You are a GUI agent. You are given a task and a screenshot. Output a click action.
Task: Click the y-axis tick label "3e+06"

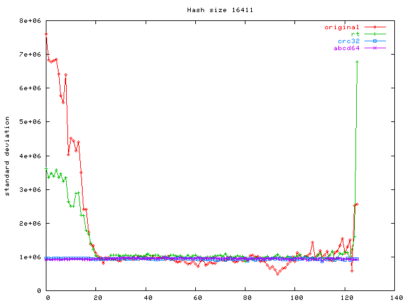tap(30, 189)
